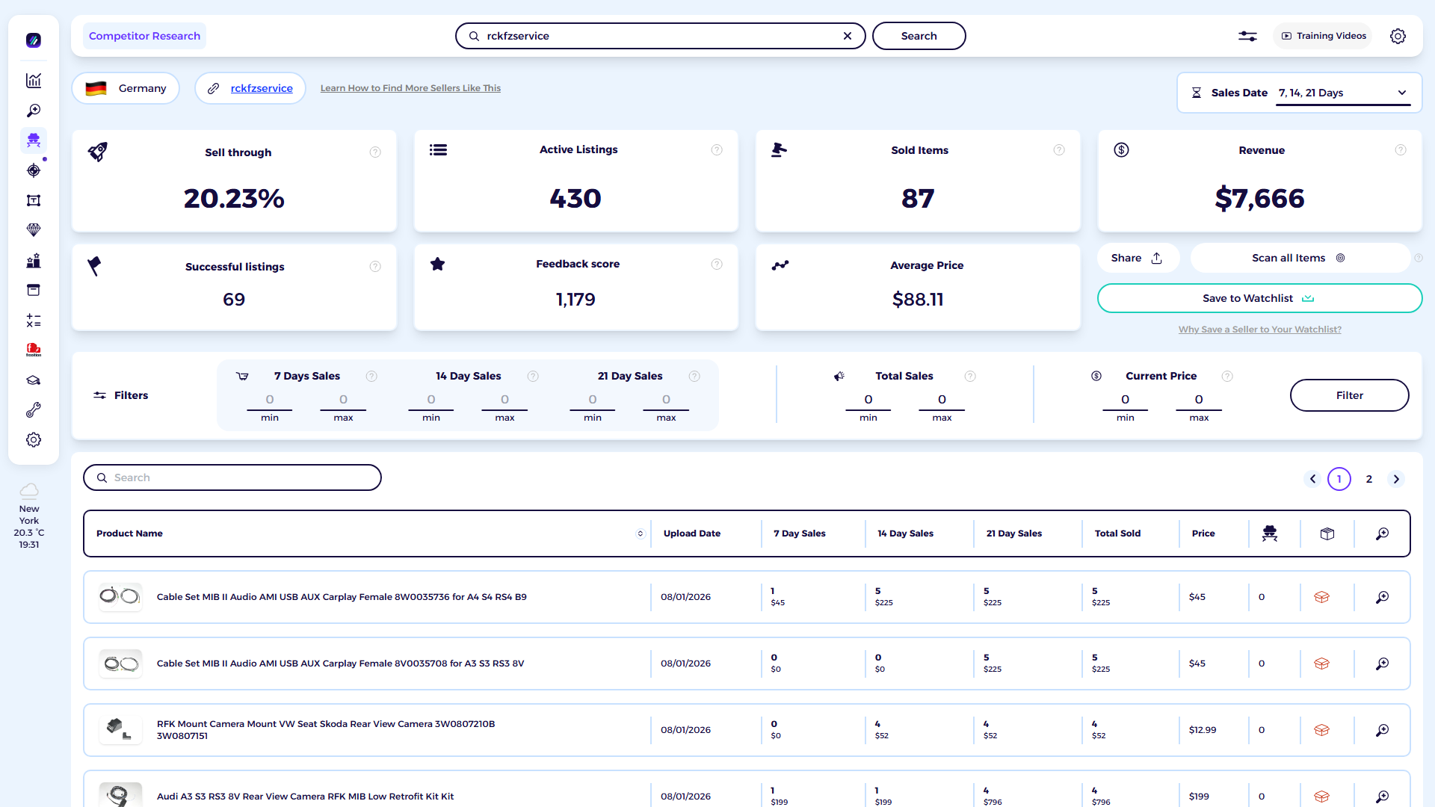
Task: Go to previous results page arrow
Action: point(1312,479)
